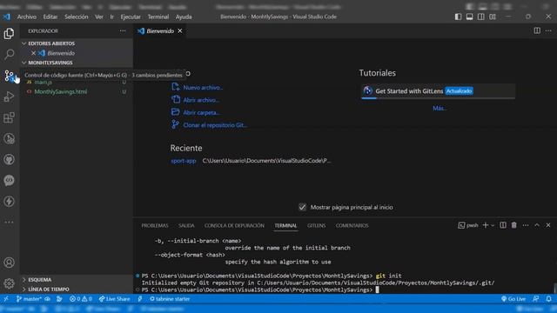557x313 pixels.
Task: Close Bienvenido in open editors list
Action: pyautogui.click(x=33, y=53)
